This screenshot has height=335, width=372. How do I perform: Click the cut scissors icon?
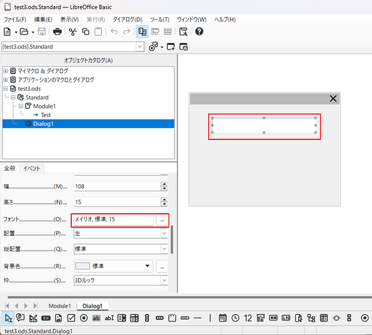coord(73,31)
